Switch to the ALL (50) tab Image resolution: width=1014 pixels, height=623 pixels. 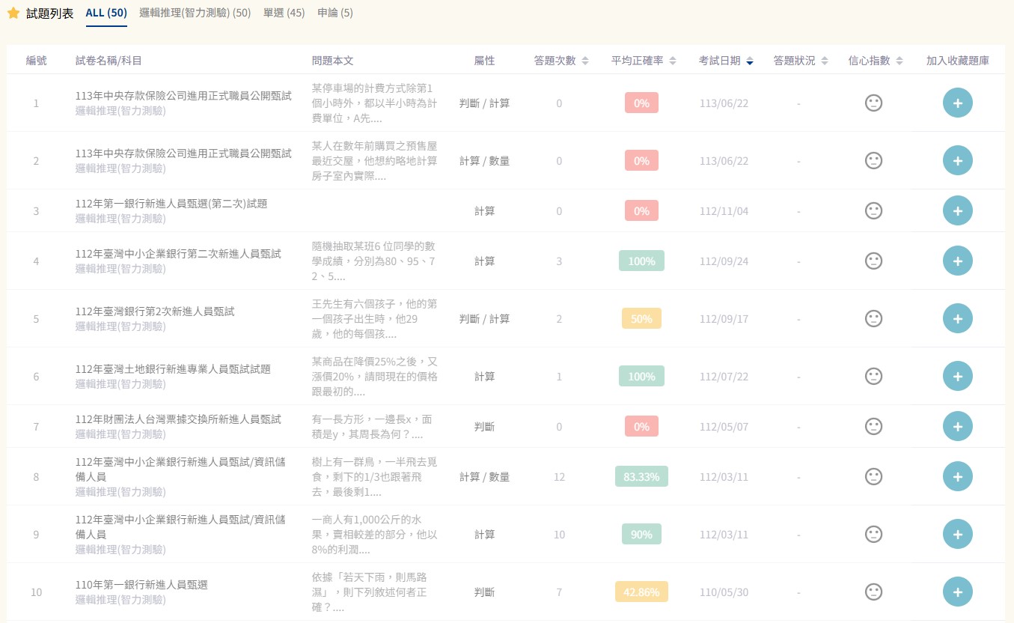point(106,13)
